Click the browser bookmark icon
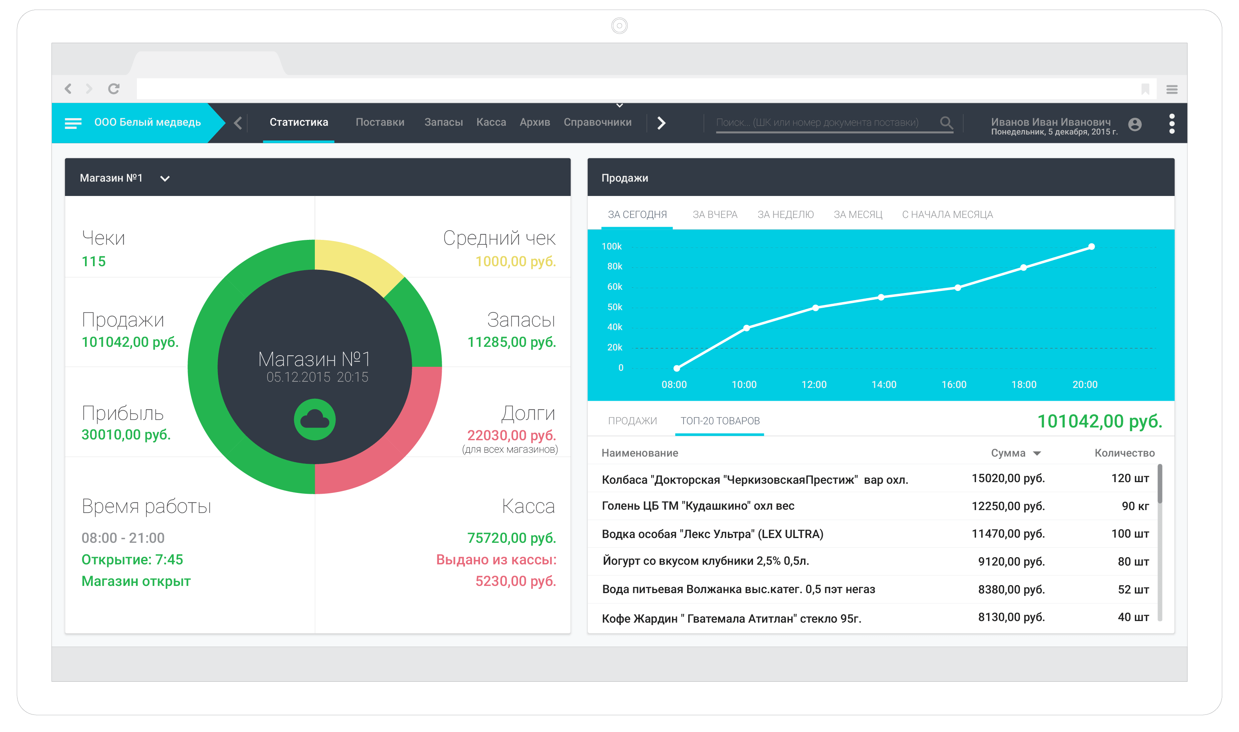The height and width of the screenshot is (732, 1239). click(x=1145, y=89)
